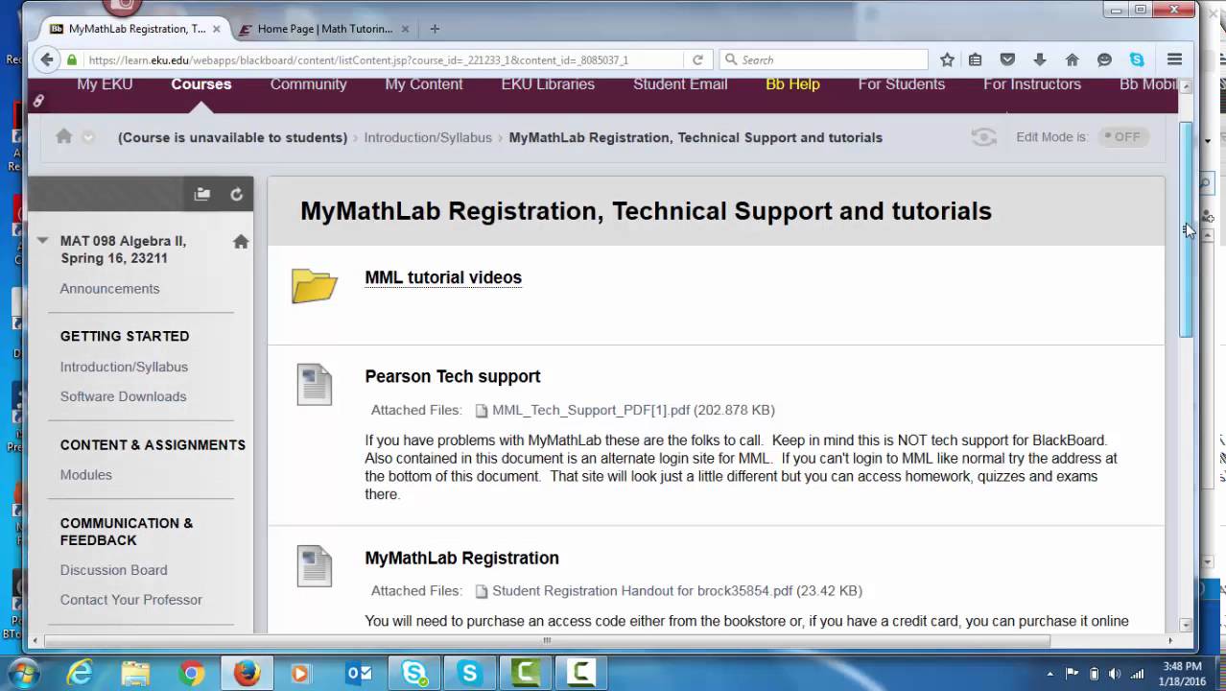Screen dimensions: 1226x691
Task: Open the My EKU tab
Action: click(105, 84)
